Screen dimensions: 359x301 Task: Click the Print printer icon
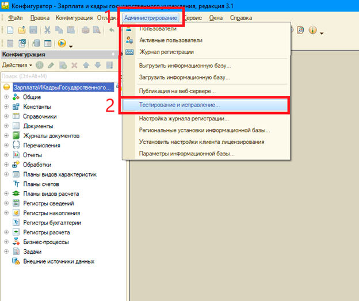click(85, 30)
